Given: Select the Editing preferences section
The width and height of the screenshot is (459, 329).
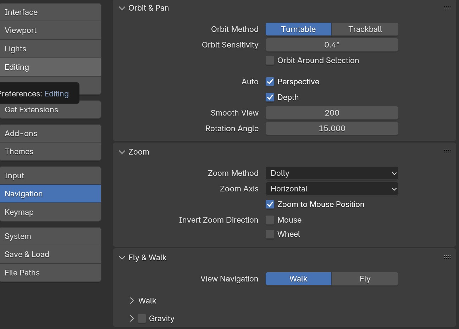Looking at the screenshot, I should (x=50, y=67).
